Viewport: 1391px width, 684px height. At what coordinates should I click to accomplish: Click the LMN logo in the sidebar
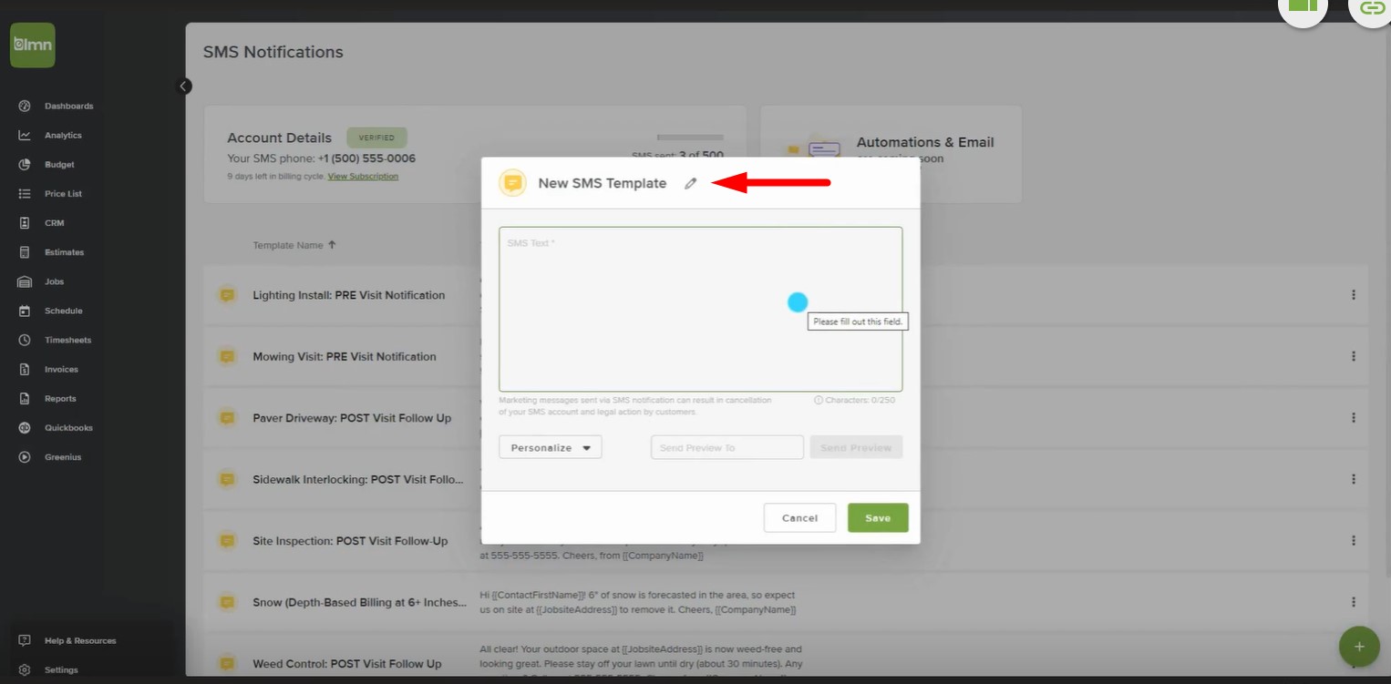pyautogui.click(x=33, y=46)
